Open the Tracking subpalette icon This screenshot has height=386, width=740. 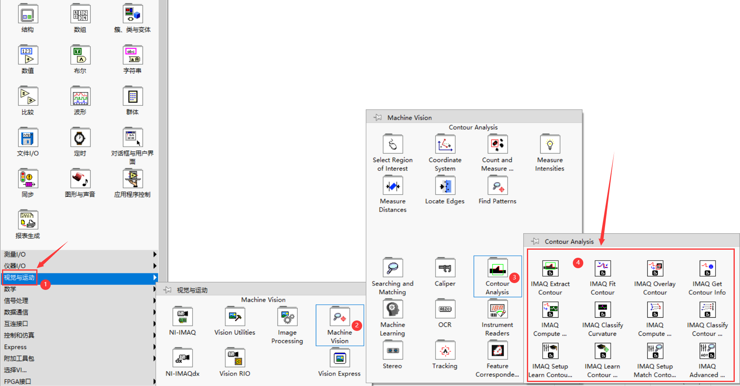point(445,350)
